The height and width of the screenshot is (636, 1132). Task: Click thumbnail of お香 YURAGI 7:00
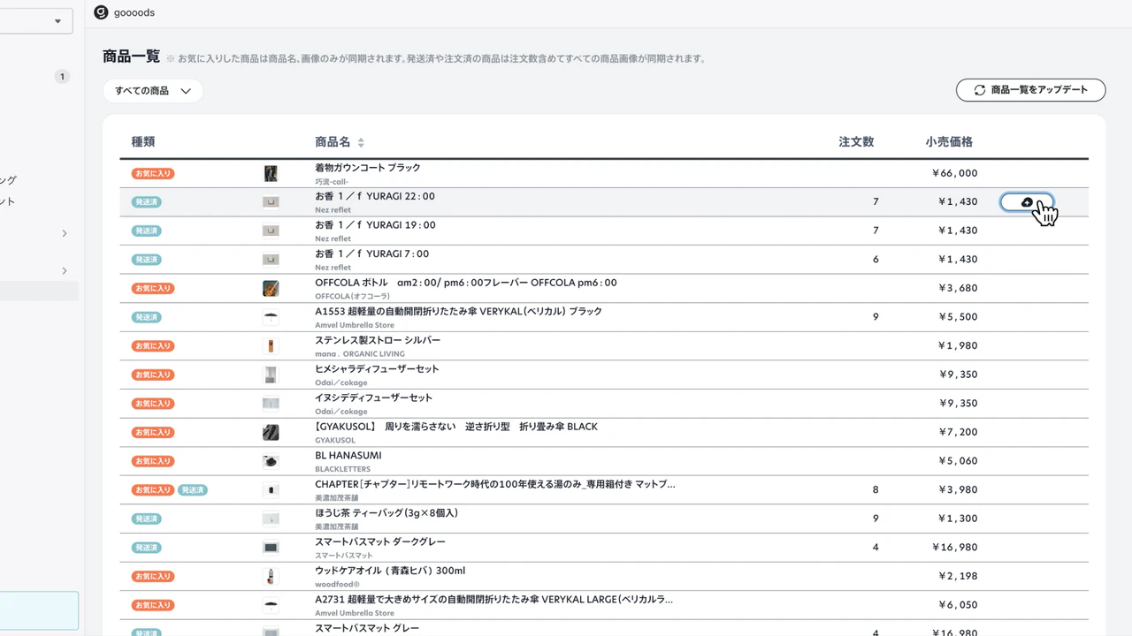[x=271, y=260]
